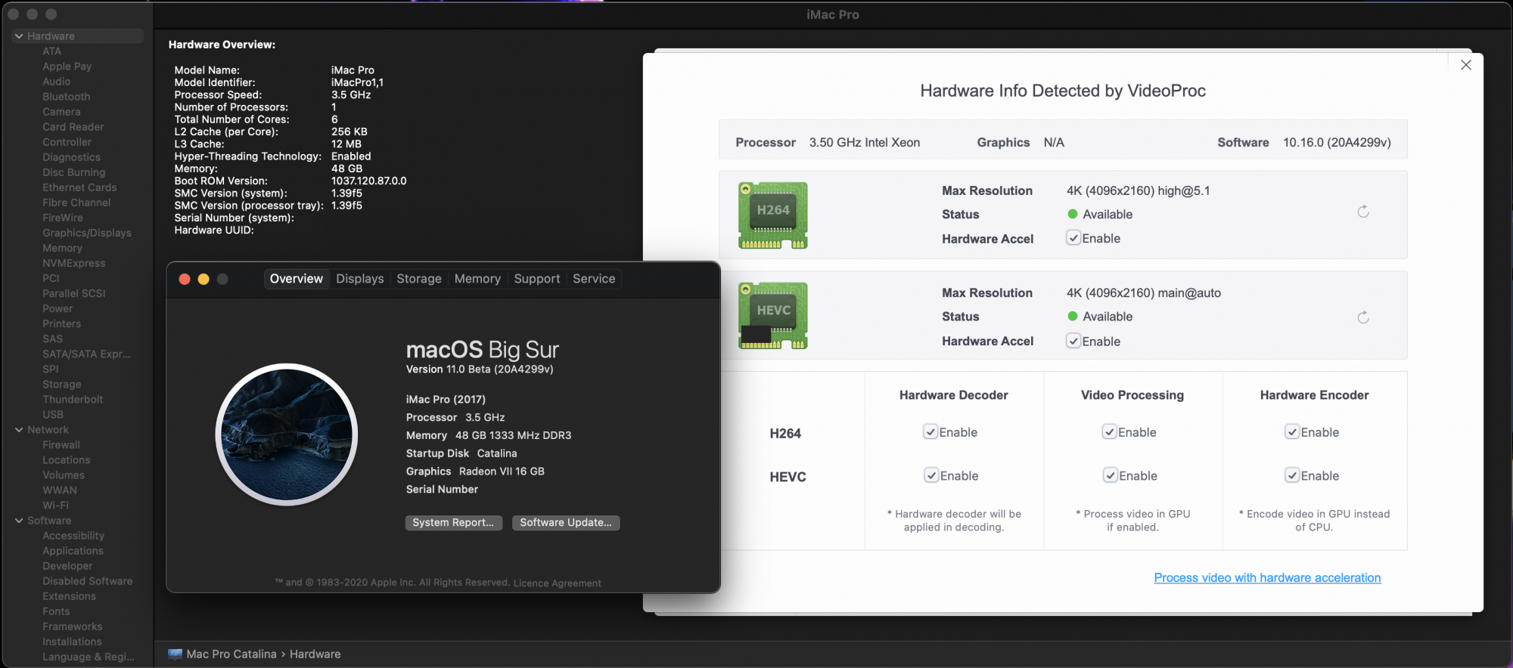Click the HEVC chip icon

click(772, 316)
